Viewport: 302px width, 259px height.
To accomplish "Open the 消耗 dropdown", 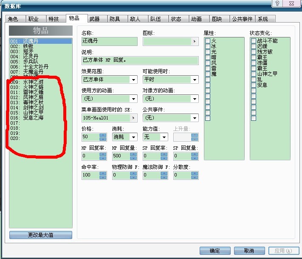I will click(x=133, y=137).
